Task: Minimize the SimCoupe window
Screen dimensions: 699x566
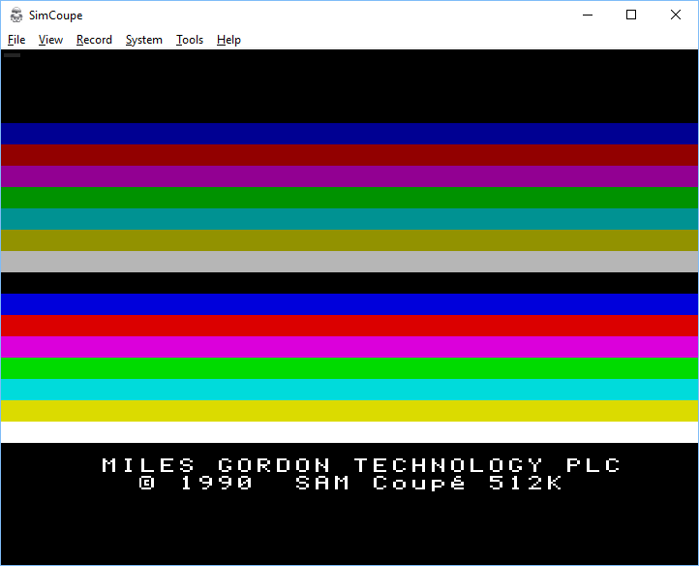Action: click(588, 15)
